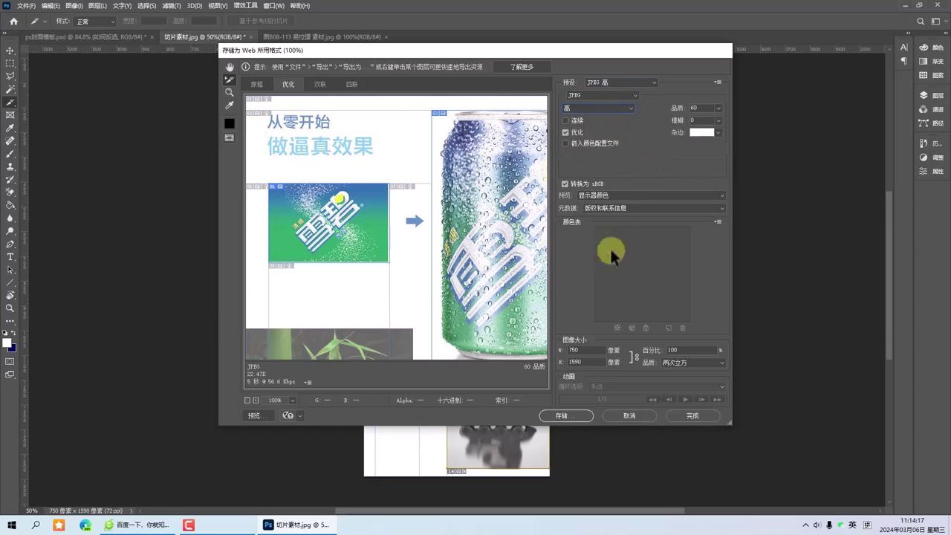
Task: Open the 100% zoom level dropdown in dialog
Action: coord(292,401)
